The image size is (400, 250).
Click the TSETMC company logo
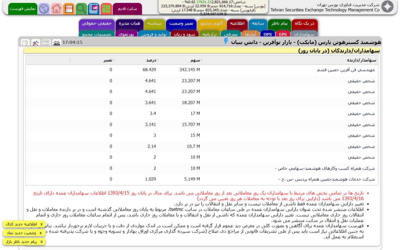(x=387, y=7)
